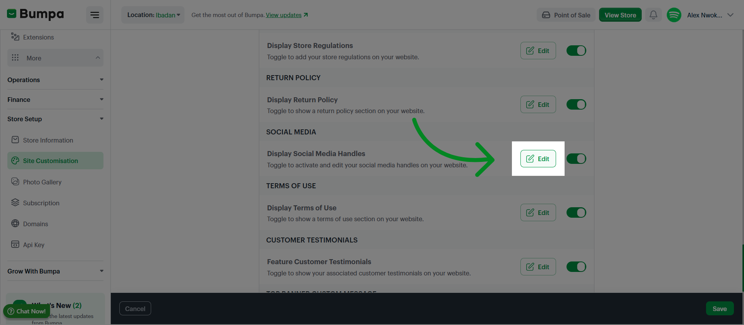Image resolution: width=744 pixels, height=325 pixels.
Task: Select the Domains sidebar item
Action: [x=55, y=224]
